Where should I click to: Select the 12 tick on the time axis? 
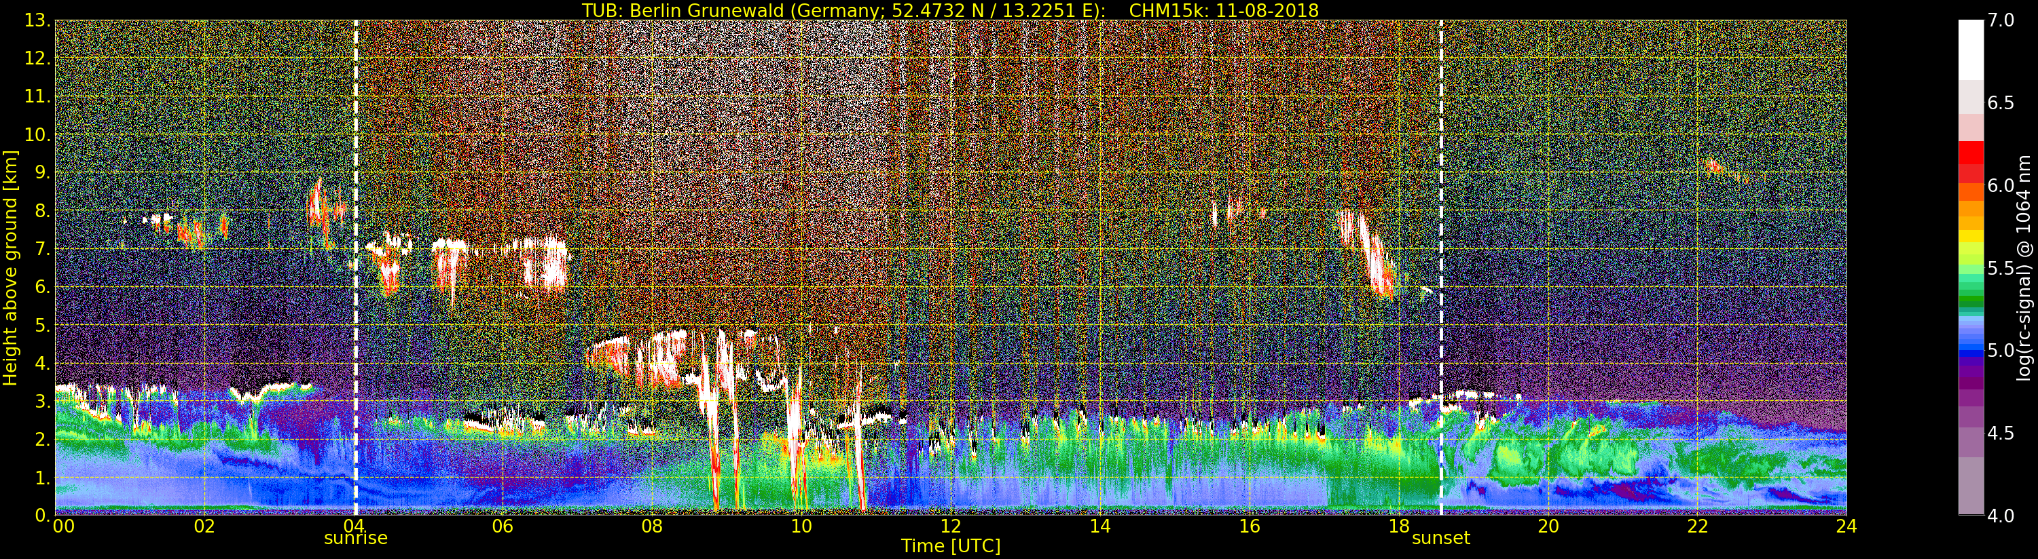[950, 526]
